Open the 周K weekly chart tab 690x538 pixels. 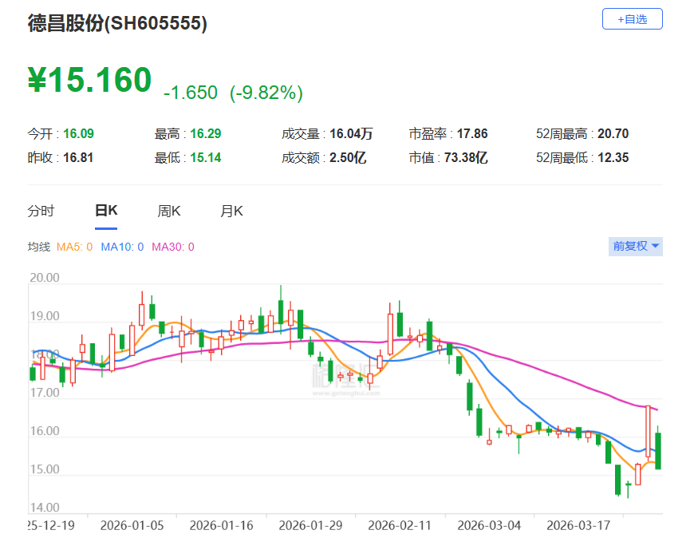(169, 212)
